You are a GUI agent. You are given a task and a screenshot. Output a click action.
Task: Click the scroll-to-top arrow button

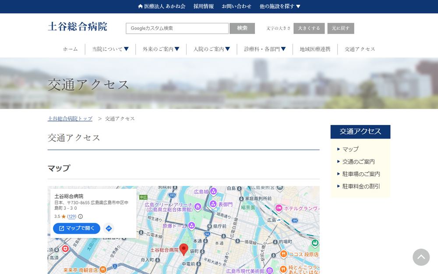pos(421,257)
